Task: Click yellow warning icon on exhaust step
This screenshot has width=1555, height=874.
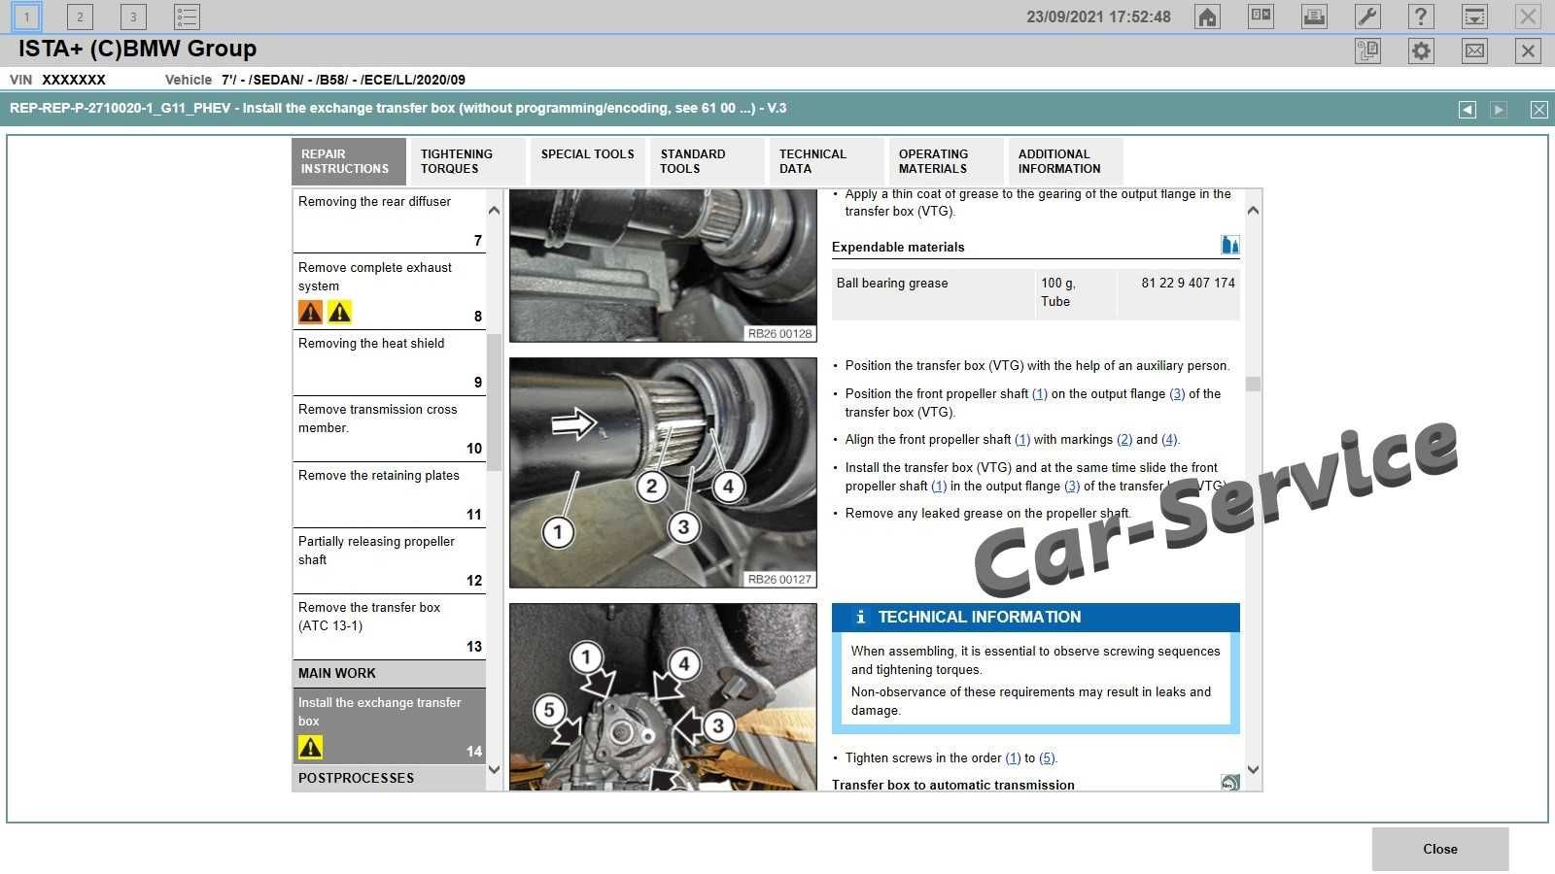Action: (339, 312)
